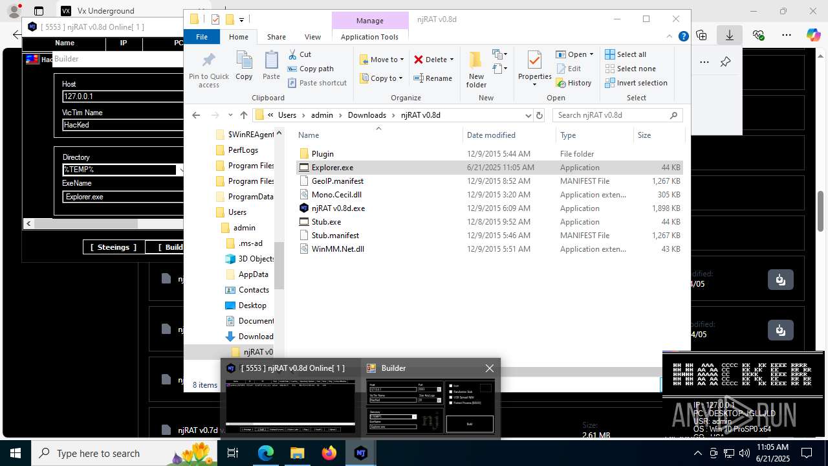Open recent locations chevron
This screenshot has width=828, height=466.
tap(230, 115)
